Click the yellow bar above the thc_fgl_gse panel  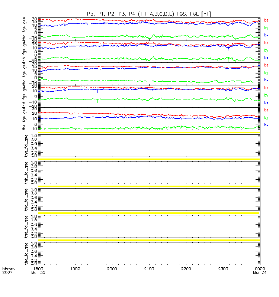149,186
